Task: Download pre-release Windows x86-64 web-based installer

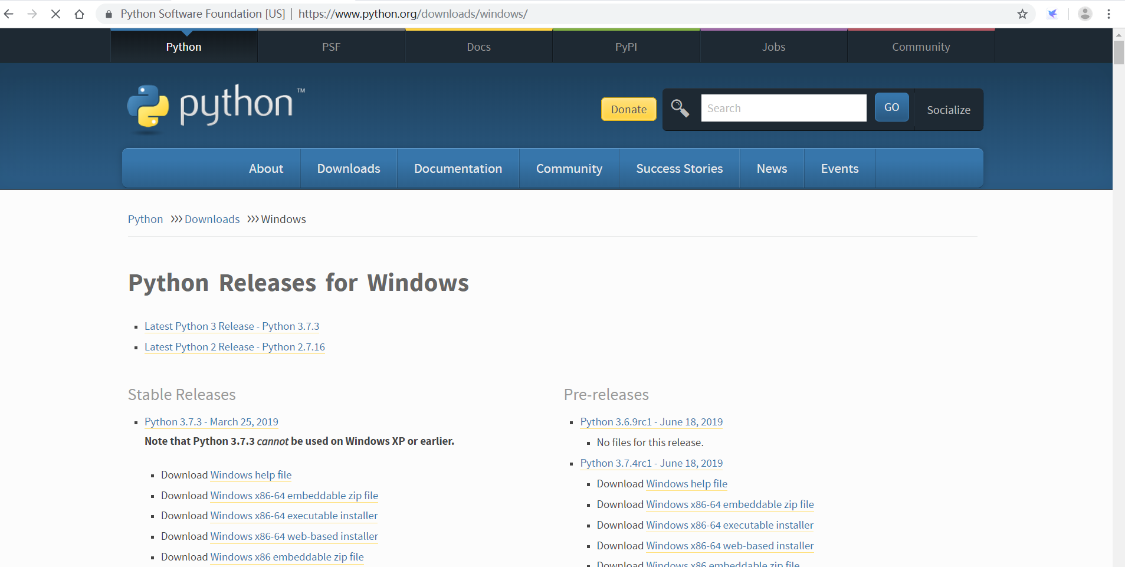Action: pos(730,546)
